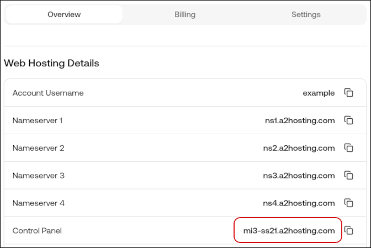
Task: Open the Billing tab
Action: (x=185, y=14)
